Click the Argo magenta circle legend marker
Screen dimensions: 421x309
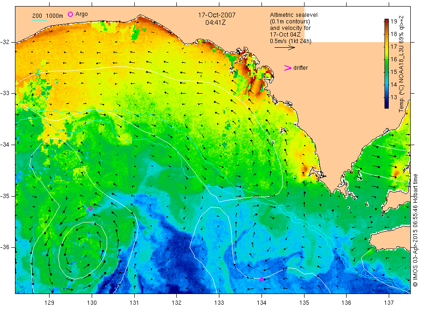pos(70,14)
